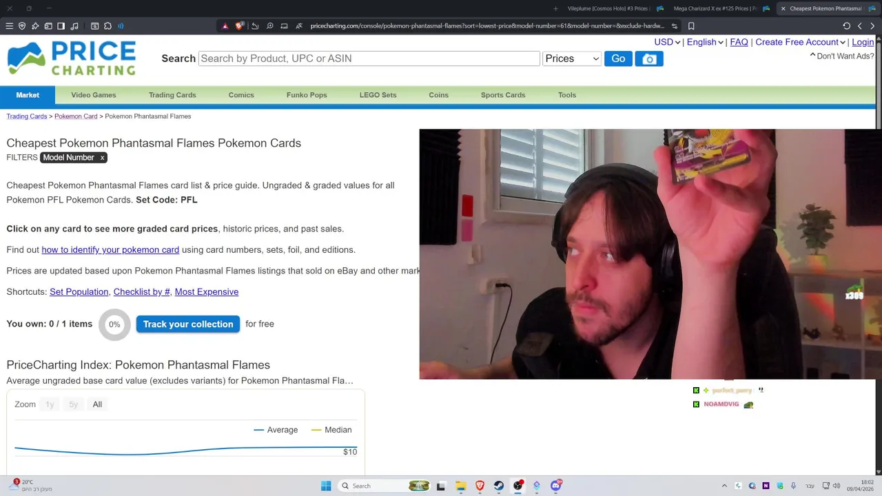
Task: Toggle the sidebar panel icon
Action: (61, 26)
